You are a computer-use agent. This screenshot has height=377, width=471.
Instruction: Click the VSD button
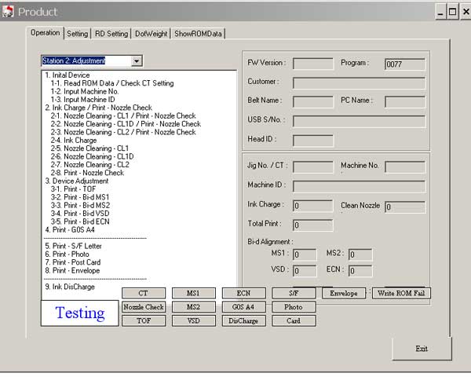193,320
